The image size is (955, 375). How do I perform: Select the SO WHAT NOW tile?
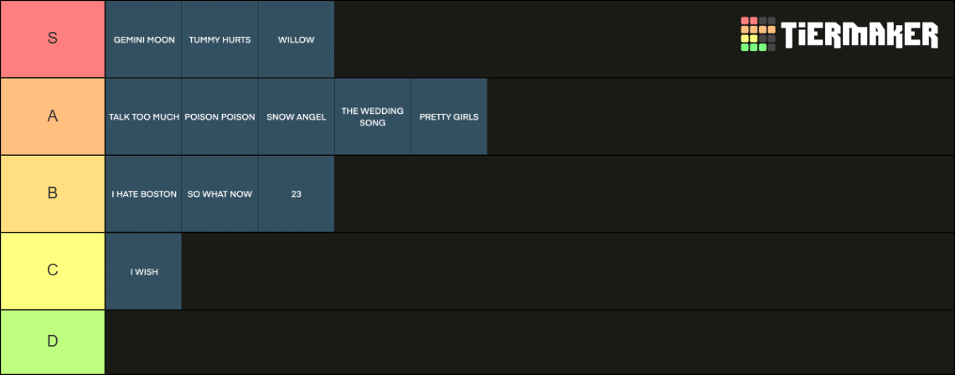[x=219, y=193]
